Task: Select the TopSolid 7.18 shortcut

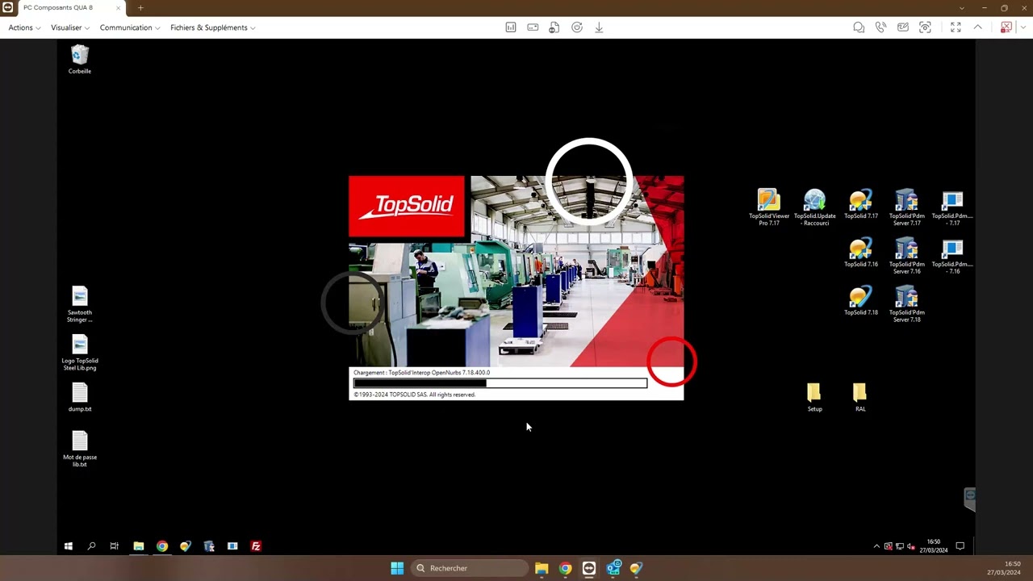Action: pos(861,301)
